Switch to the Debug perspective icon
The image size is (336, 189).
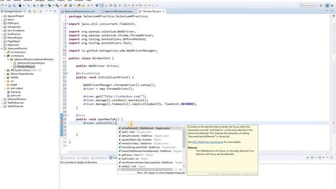(x=332, y=6)
